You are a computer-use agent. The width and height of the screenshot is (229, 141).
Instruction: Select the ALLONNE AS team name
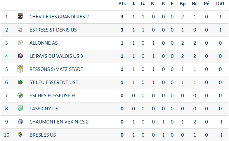(44, 43)
